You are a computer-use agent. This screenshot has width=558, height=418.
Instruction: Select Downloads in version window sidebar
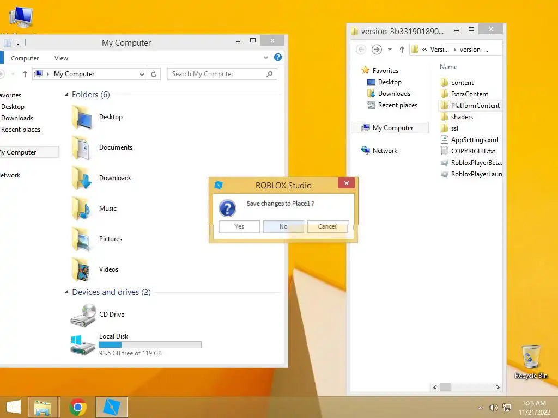coord(389,94)
